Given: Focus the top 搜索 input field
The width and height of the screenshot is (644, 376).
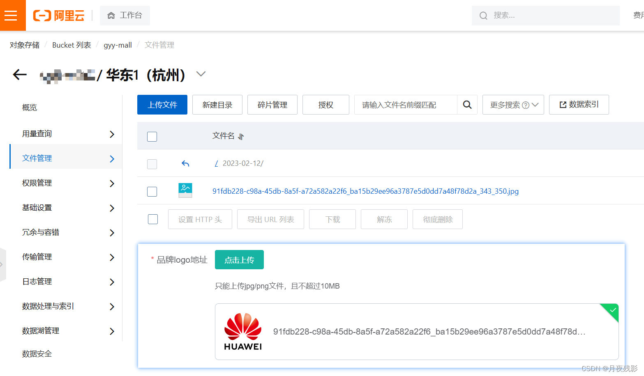Looking at the screenshot, I should (546, 16).
